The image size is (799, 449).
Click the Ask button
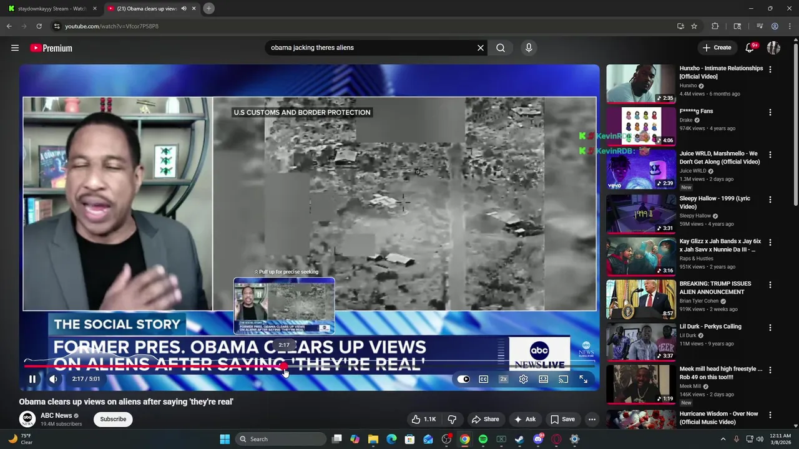tap(524, 419)
